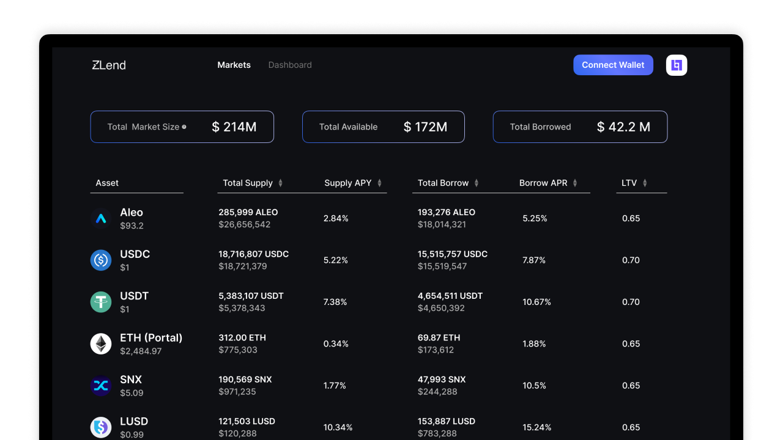
Task: Click the ZLend logo
Action: pos(109,65)
